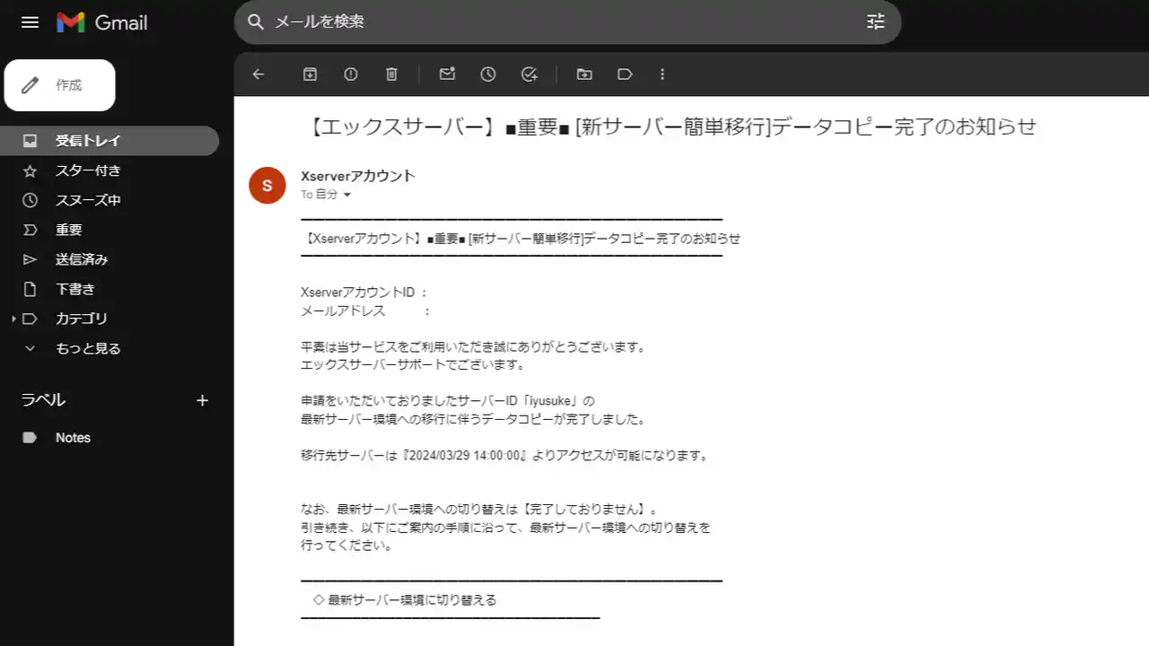Click the エックスサーバーサポートでございます line
Screen dimensions: 1149x646
pyautogui.click(x=412, y=364)
